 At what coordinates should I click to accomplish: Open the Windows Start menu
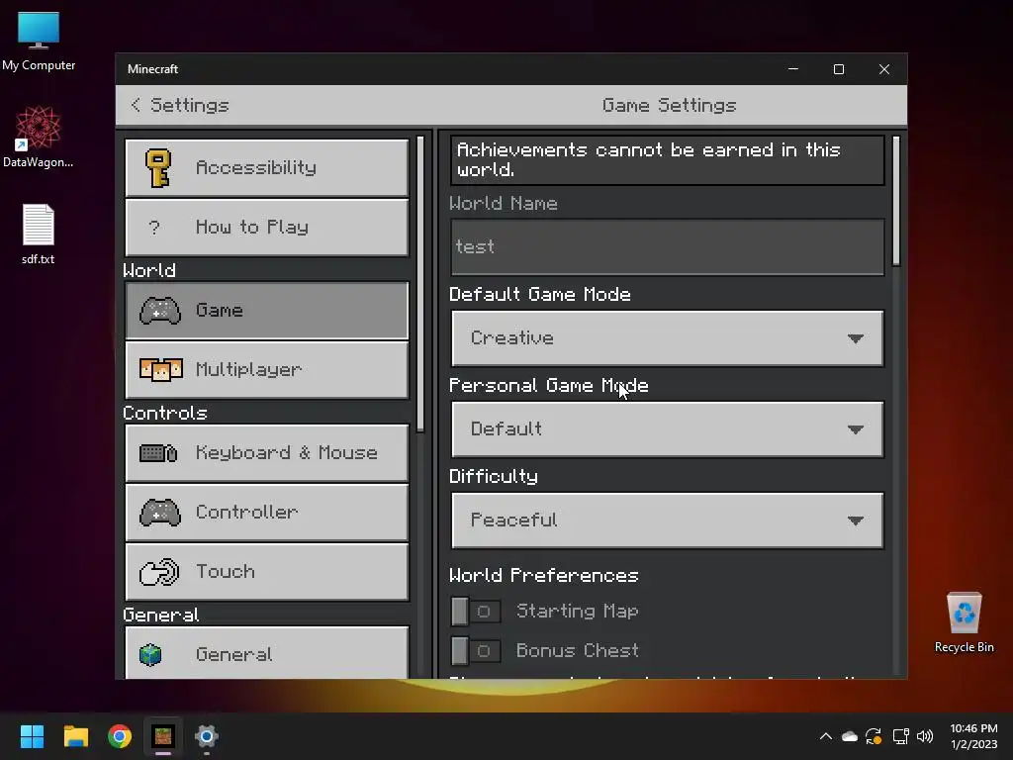click(32, 736)
